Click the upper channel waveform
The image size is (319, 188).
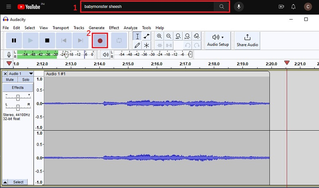(x=157, y=104)
